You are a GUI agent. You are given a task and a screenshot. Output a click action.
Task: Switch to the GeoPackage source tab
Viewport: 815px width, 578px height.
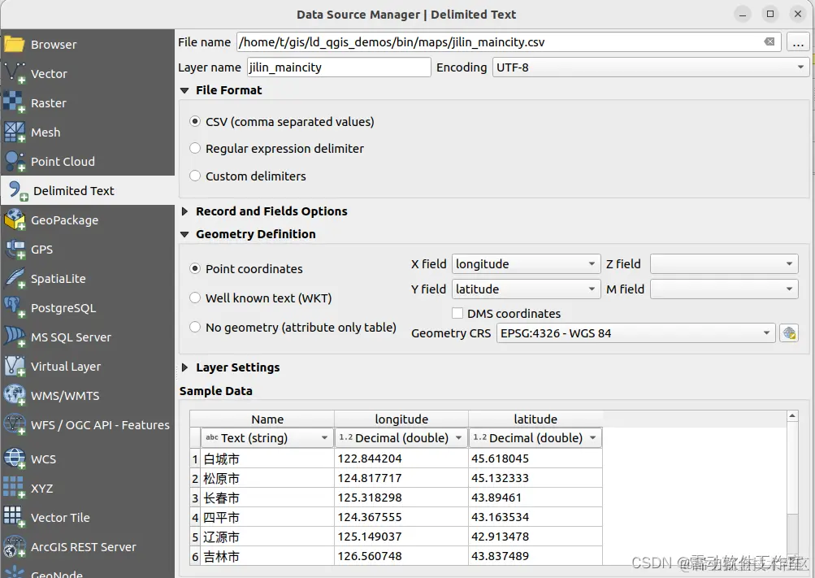coord(87,219)
